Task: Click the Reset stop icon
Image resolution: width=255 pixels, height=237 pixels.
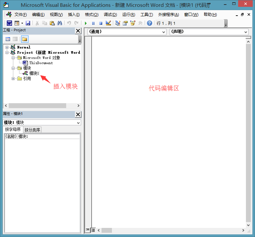Action: [101, 23]
